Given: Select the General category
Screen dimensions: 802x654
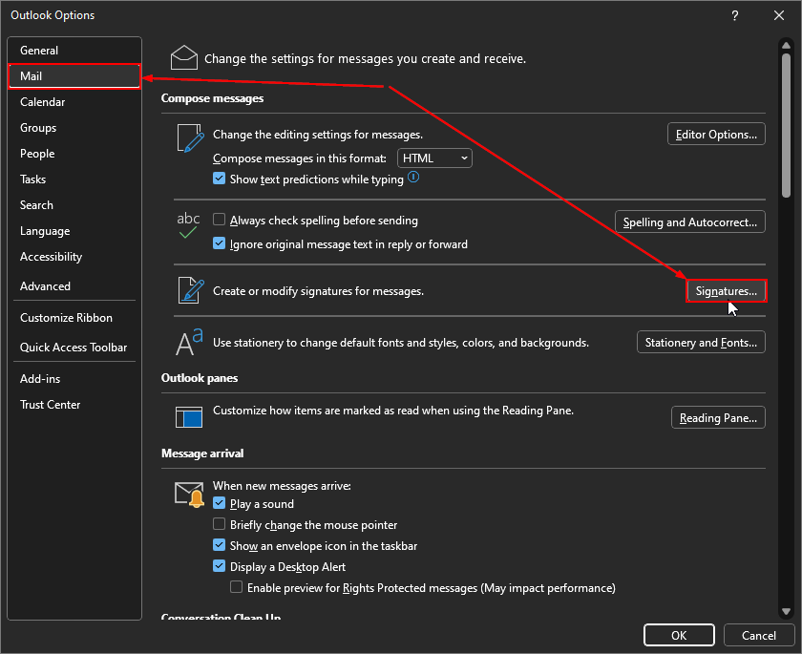Looking at the screenshot, I should tap(74, 50).
